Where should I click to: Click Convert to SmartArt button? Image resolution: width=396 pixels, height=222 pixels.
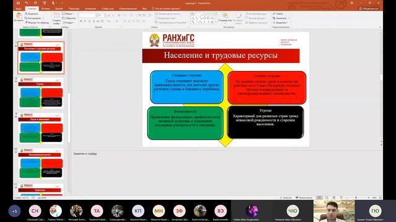pyautogui.click(x=171, y=23)
